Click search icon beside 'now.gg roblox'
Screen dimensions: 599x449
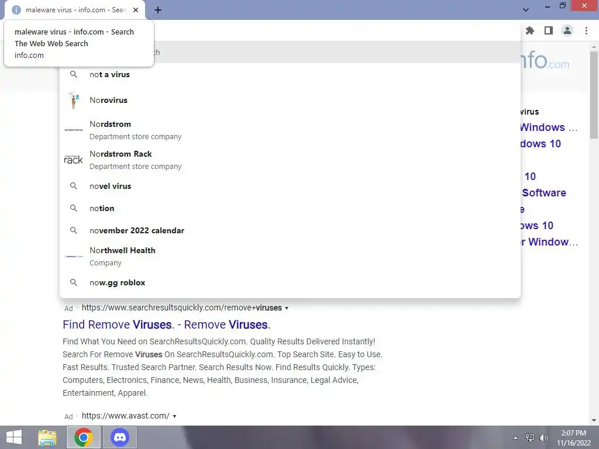[73, 282]
